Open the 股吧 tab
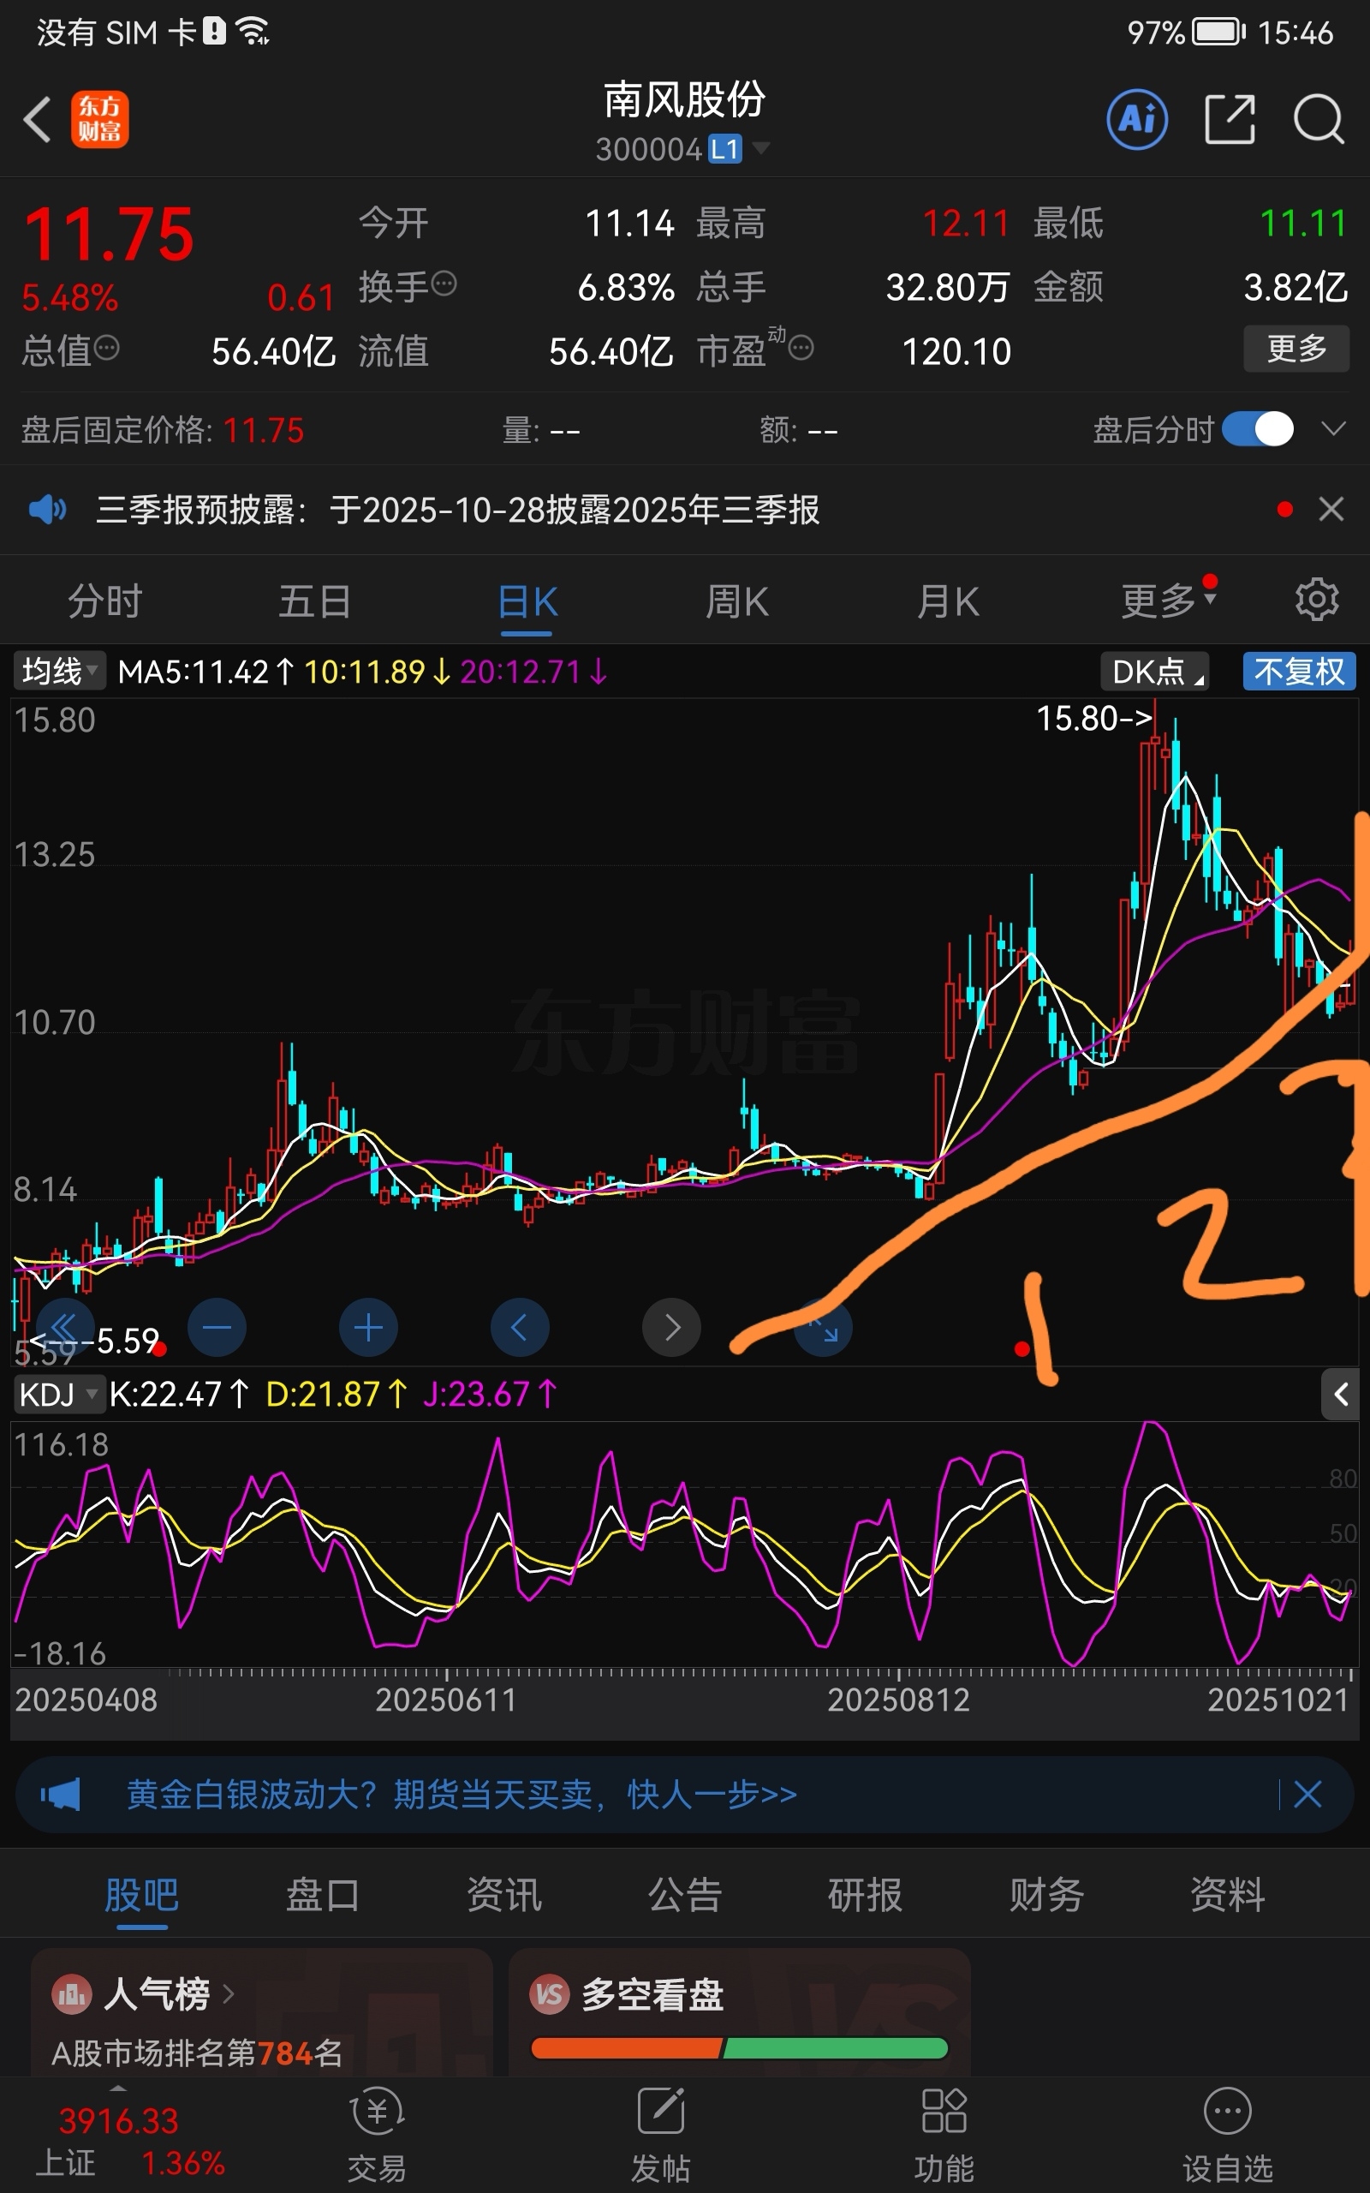 [x=142, y=1895]
